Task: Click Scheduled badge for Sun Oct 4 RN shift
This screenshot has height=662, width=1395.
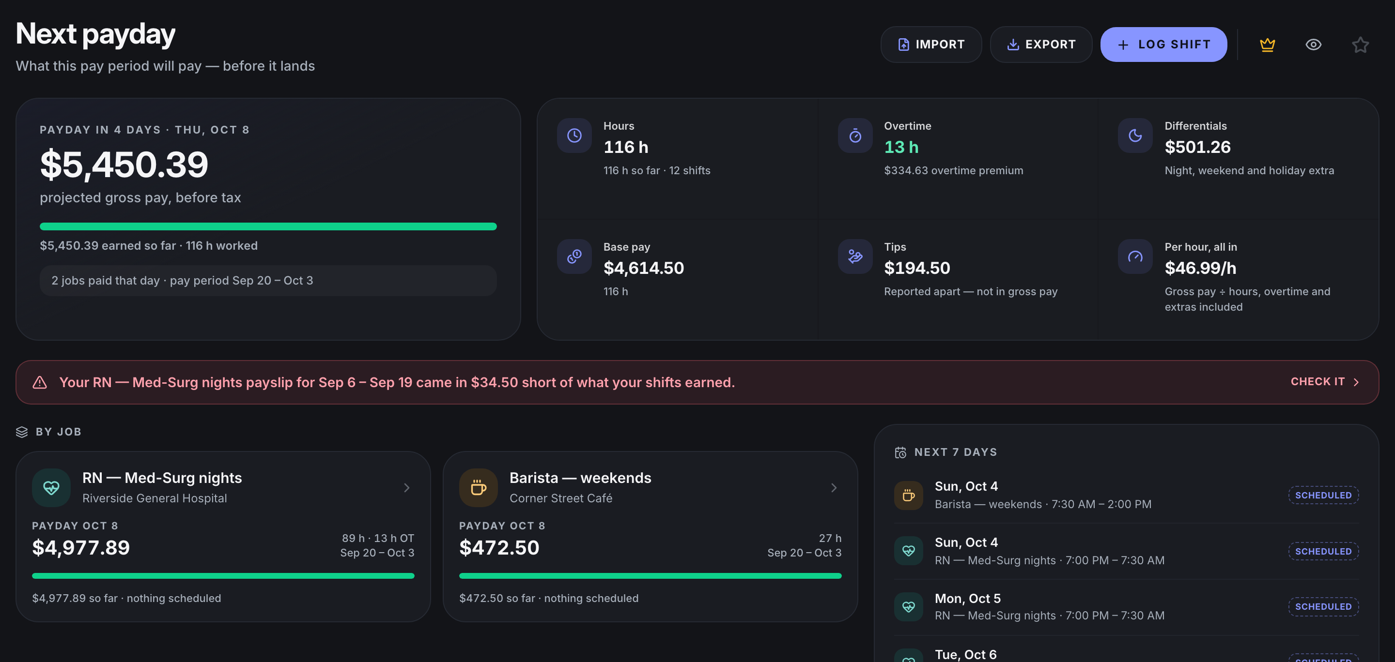Action: (1323, 551)
